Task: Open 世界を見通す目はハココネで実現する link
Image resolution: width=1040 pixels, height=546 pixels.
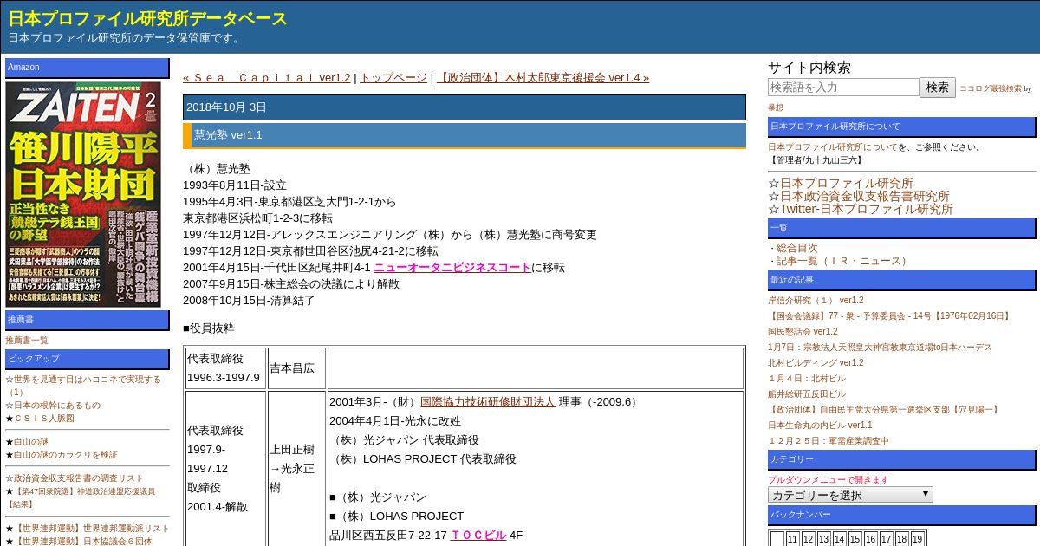Action: tap(83, 386)
